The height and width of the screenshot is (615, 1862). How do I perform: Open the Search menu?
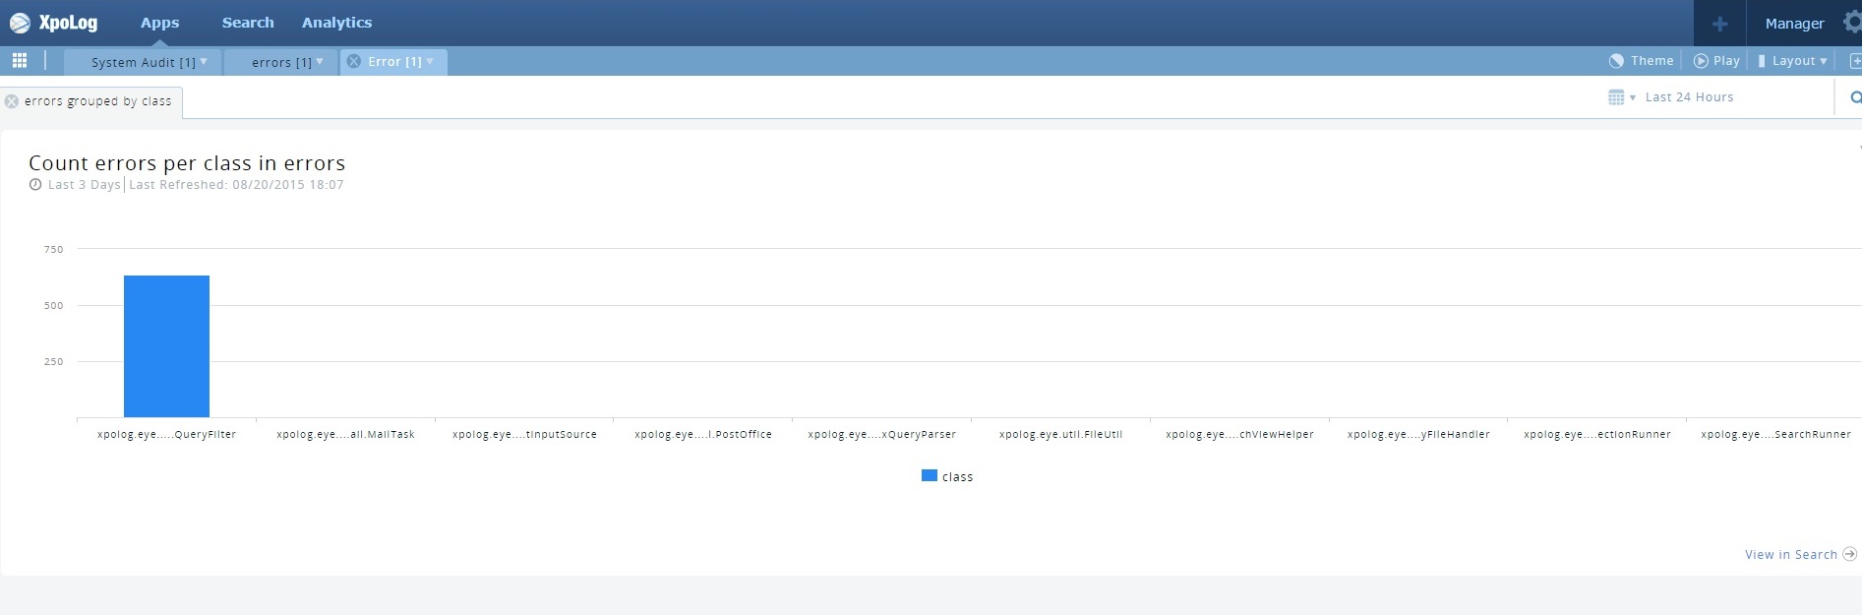click(x=248, y=23)
